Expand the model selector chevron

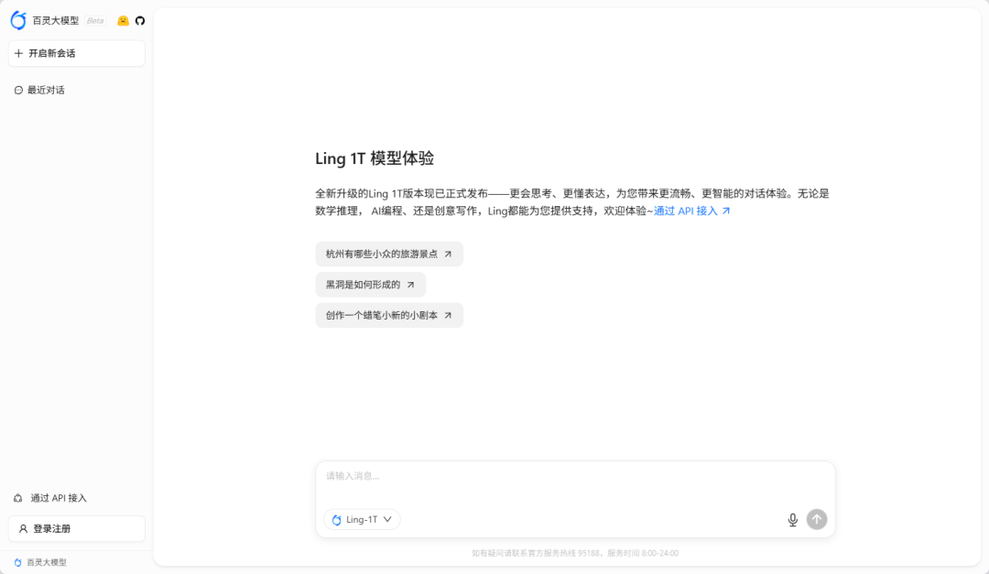[x=386, y=519]
